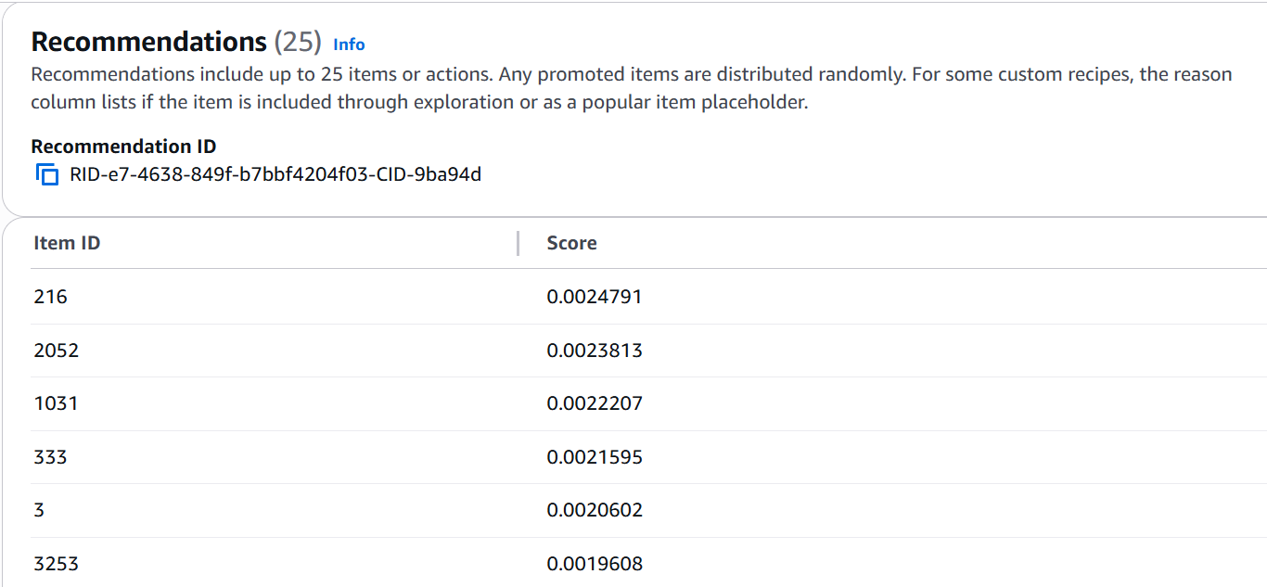This screenshot has height=587, width=1267.
Task: Select the score value 0.0020602
Action: (x=594, y=510)
